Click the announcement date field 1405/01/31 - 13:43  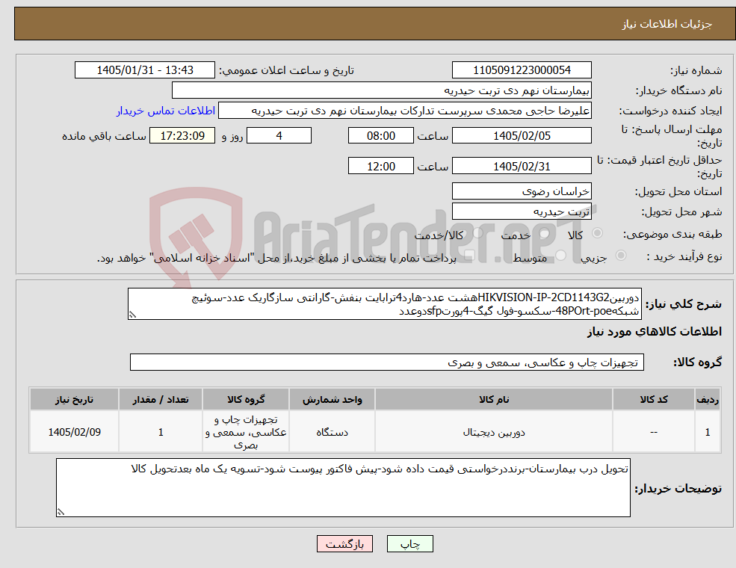pos(144,70)
